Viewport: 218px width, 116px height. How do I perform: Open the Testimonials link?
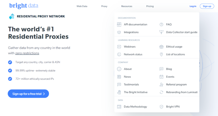click(x=131, y=84)
